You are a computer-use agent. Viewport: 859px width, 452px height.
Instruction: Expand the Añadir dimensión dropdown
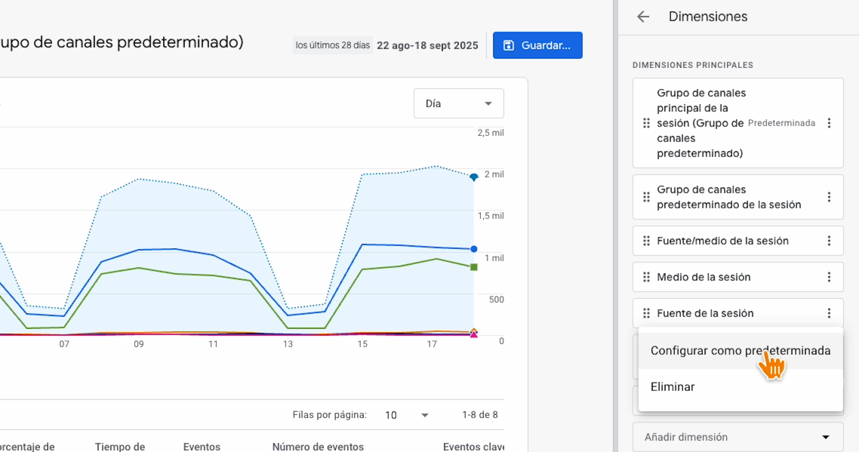tap(737, 437)
